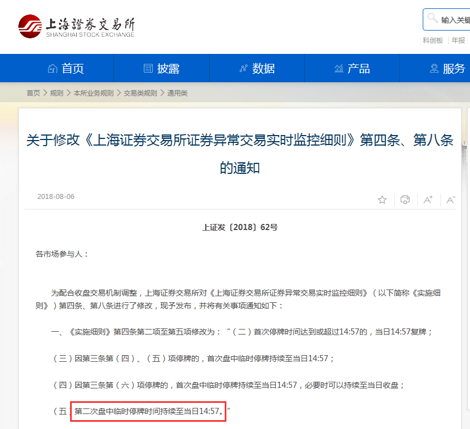Click the document number 上证发〔2018〕62号
This screenshot has height=429, width=470.
(x=240, y=227)
